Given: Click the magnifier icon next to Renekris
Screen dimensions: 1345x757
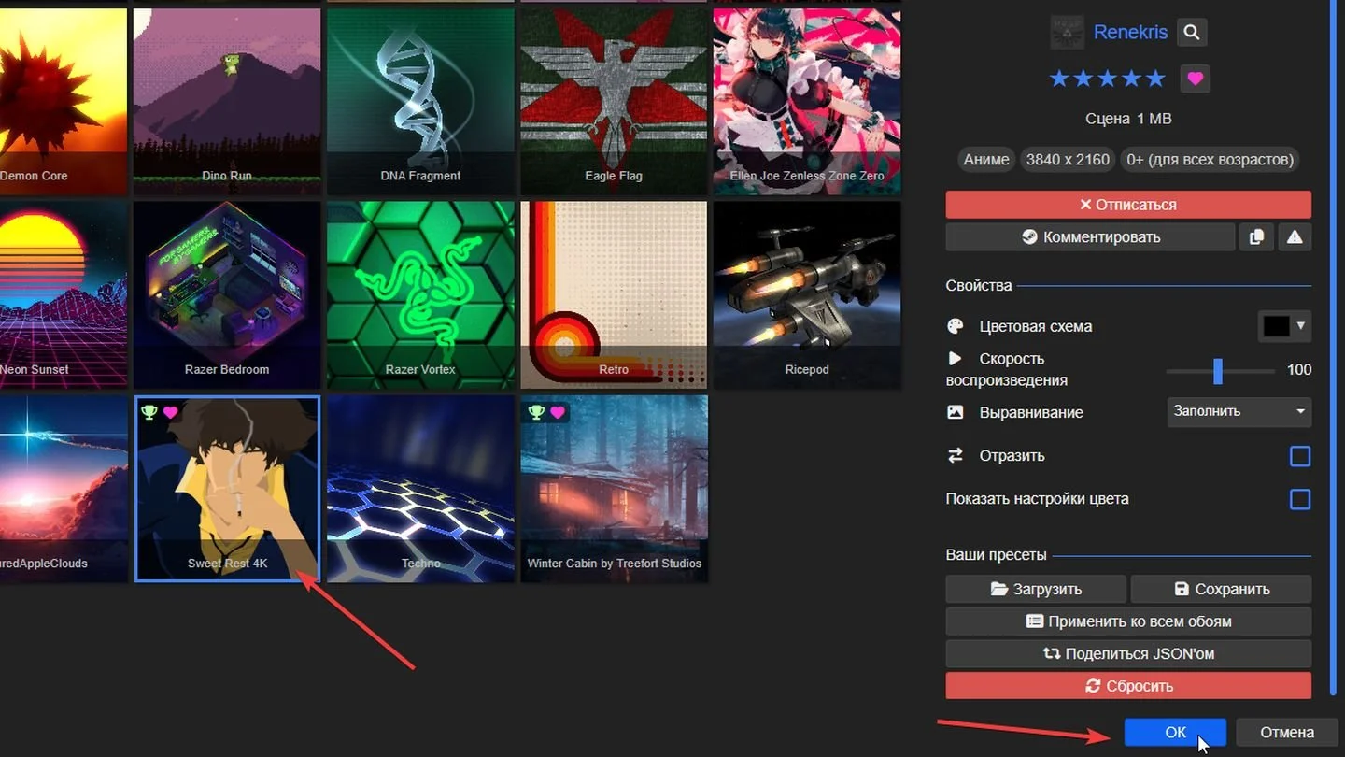Looking at the screenshot, I should pyautogui.click(x=1191, y=32).
